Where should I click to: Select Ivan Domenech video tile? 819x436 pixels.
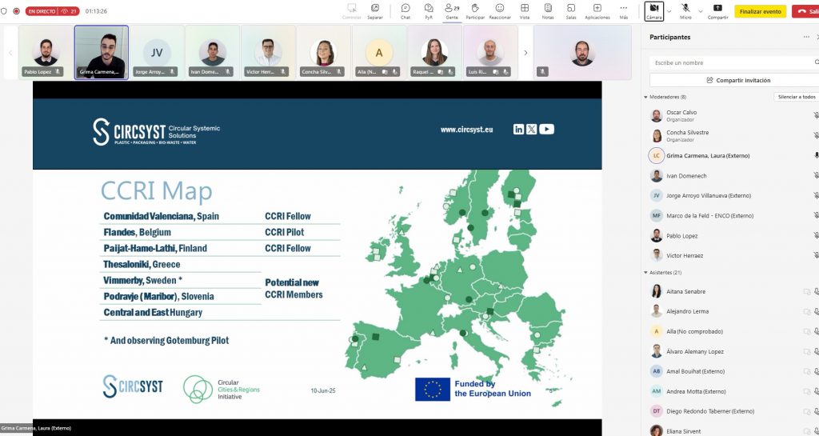tap(212, 52)
